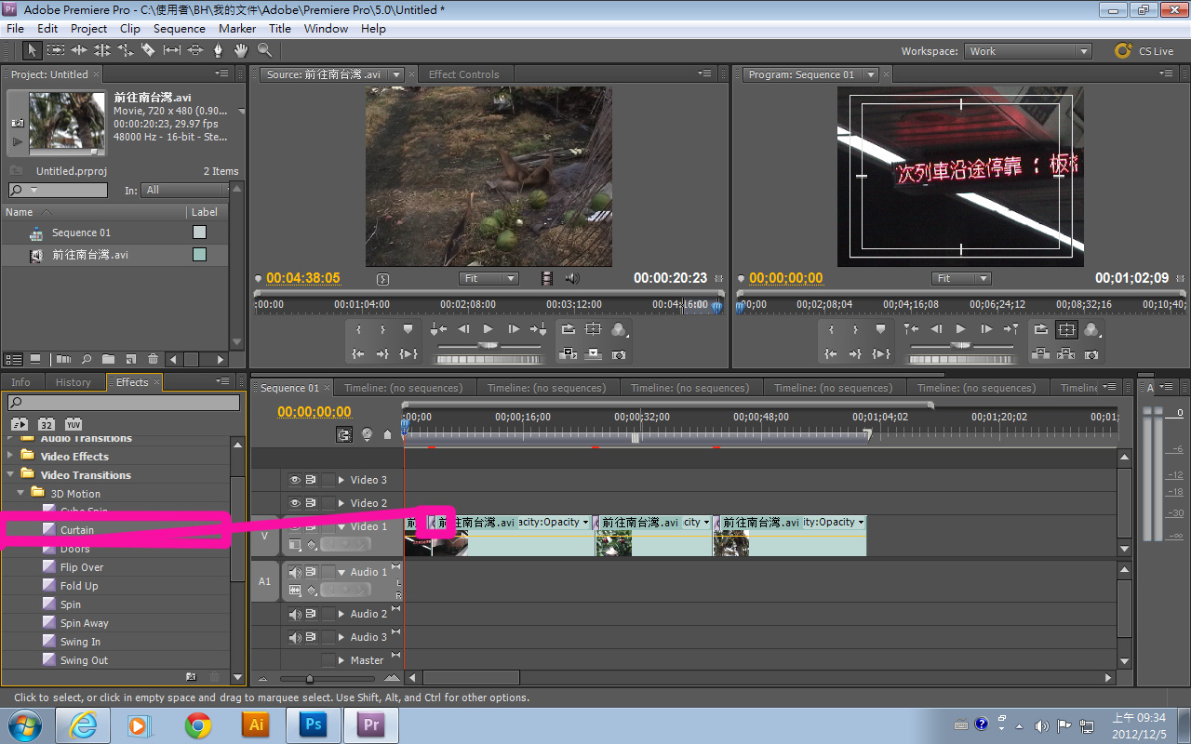The image size is (1191, 744).
Task: Mute Audio 2 track speaker toggle
Action: point(295,614)
